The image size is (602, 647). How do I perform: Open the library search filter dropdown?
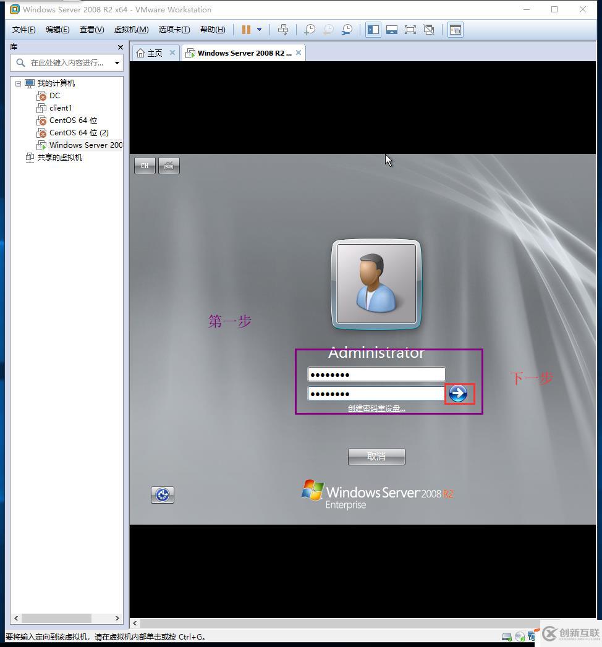117,62
